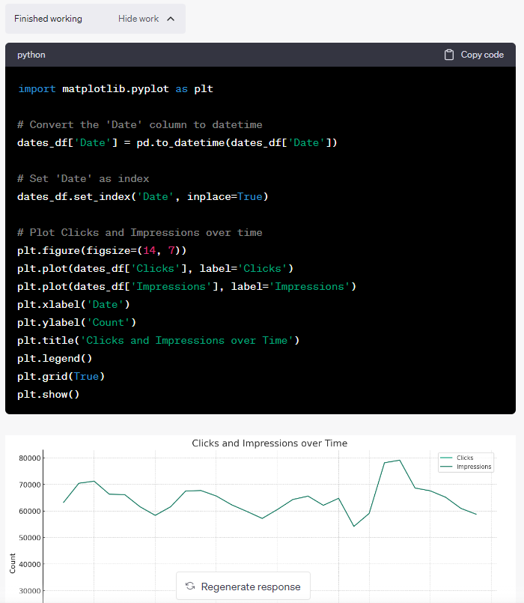Click the pd.to_datetime code line

[177, 142]
